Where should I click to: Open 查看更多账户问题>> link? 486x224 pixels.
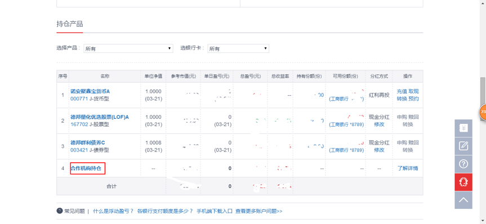tap(259, 211)
